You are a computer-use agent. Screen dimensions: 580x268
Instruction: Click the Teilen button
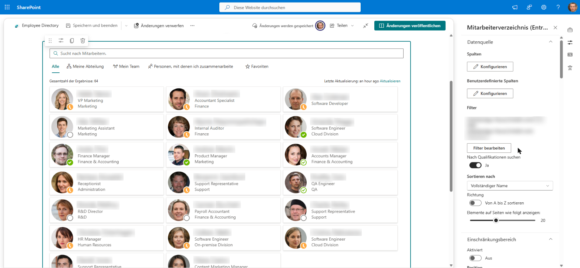click(338, 25)
